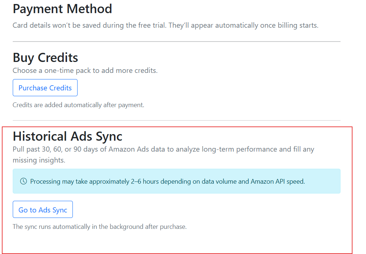This screenshot has width=366, height=254.
Task: Click the Buy Credits heading
Action: [x=46, y=58]
